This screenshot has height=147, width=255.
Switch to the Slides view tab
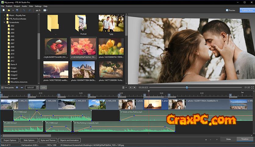(x=228, y=139)
